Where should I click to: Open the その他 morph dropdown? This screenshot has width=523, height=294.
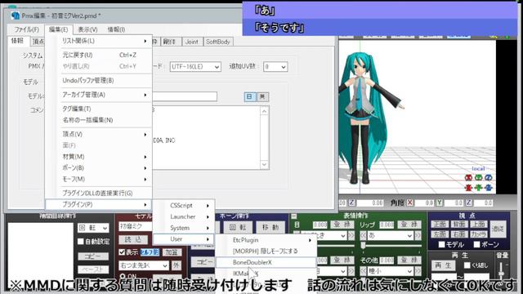click(x=391, y=271)
